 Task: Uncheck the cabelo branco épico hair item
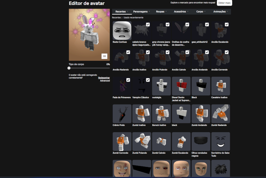[148, 25]
